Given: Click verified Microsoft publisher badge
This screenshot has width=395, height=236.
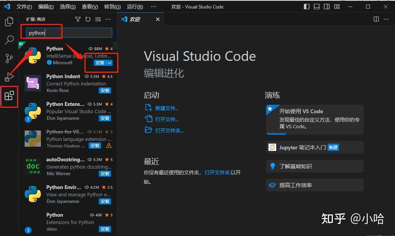Looking at the screenshot, I should pos(49,63).
